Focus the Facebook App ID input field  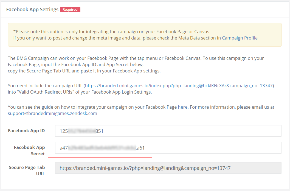168,131
